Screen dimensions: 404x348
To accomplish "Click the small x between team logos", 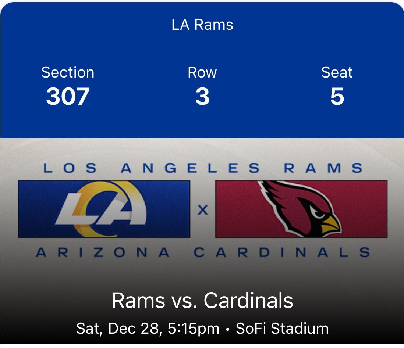I will click(x=203, y=210).
